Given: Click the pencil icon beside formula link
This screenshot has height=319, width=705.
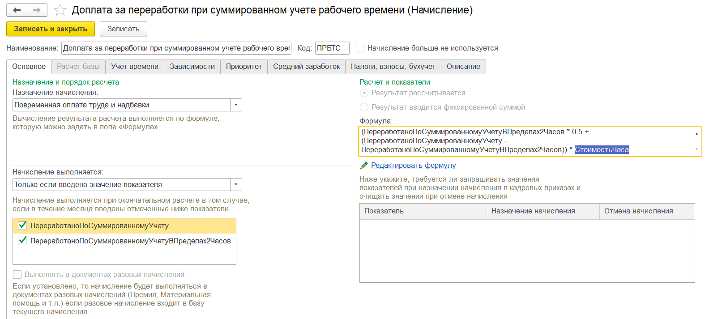Looking at the screenshot, I should 364,166.
